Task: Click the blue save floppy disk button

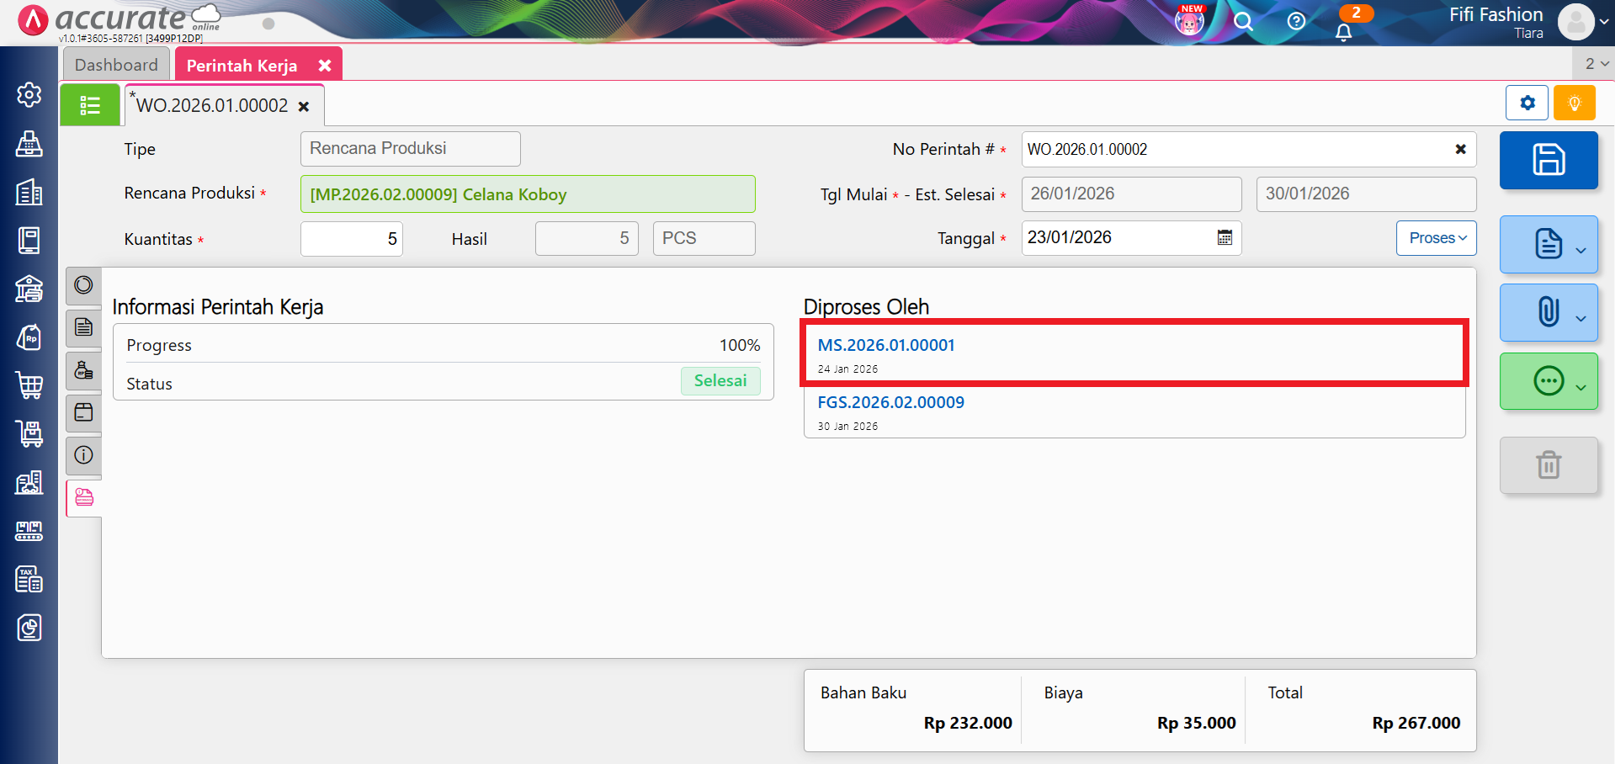Action: (x=1548, y=160)
